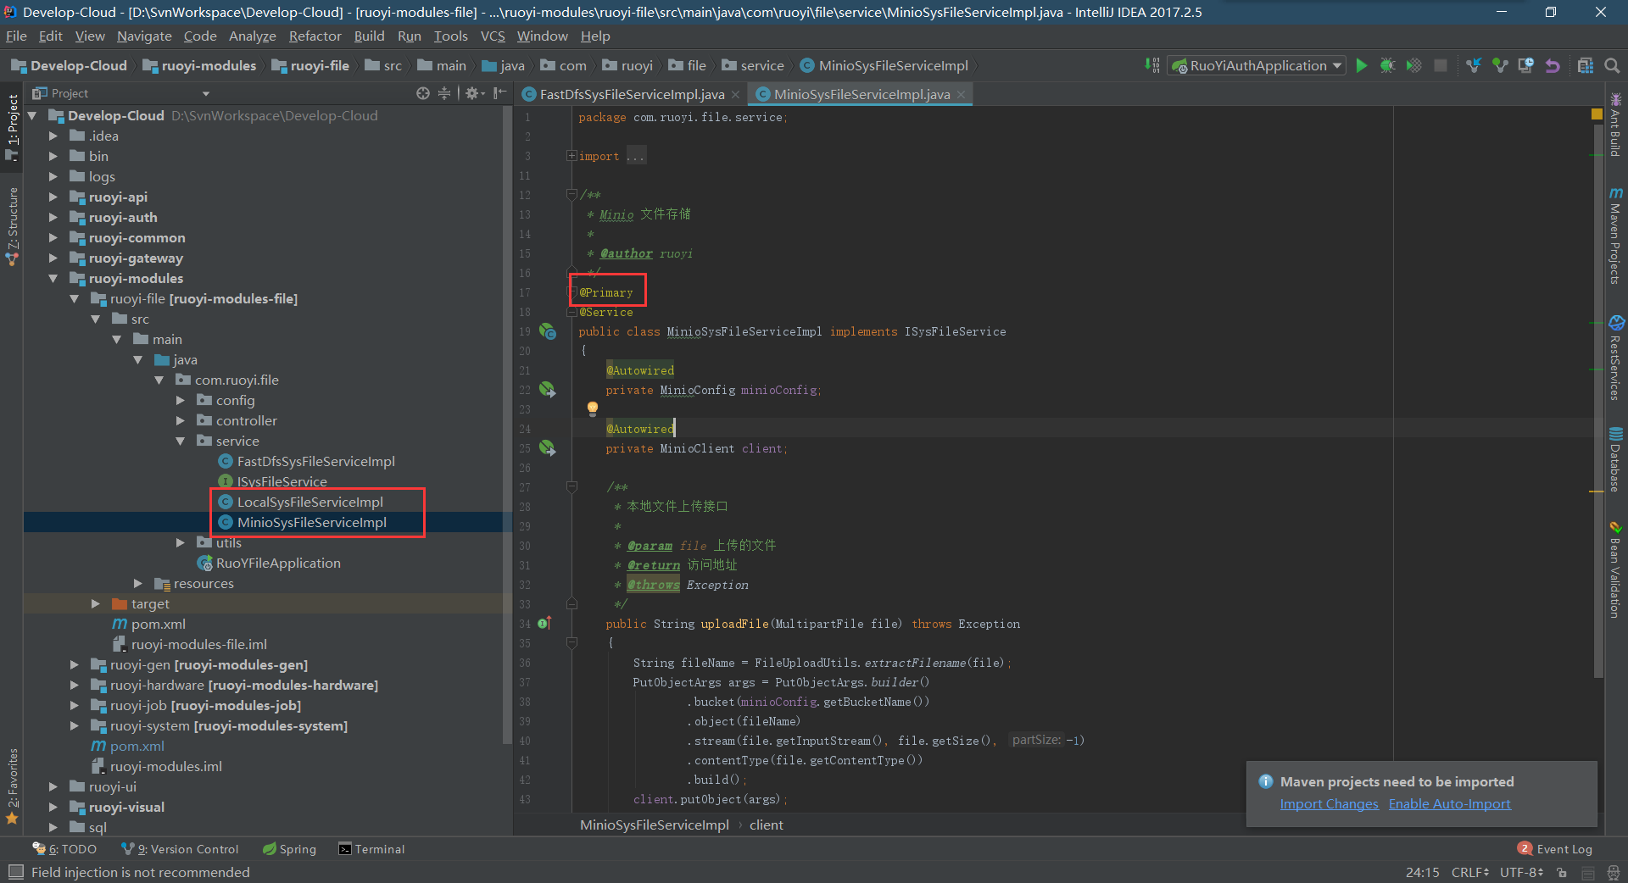Collapse the ruoyi-modules node
Screen dimensions: 1628x883
53,278
